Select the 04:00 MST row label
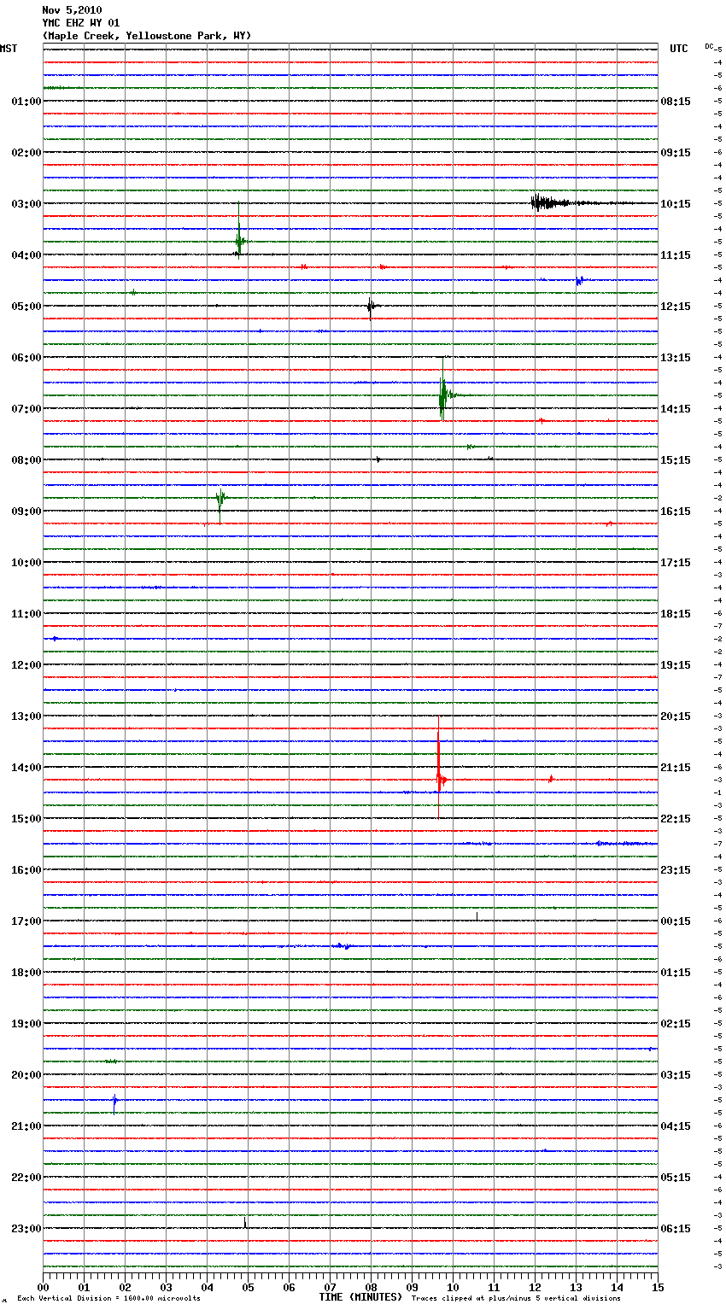The image size is (726, 1310). pos(26,254)
